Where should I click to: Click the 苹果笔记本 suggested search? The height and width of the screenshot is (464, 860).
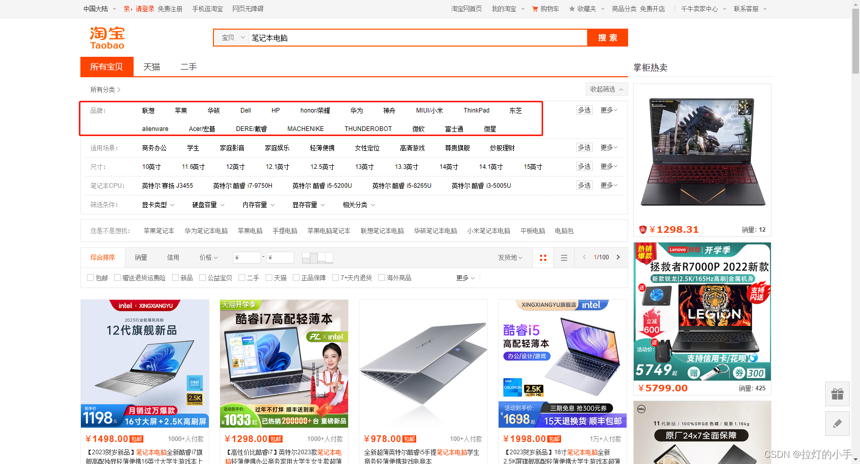pos(159,231)
